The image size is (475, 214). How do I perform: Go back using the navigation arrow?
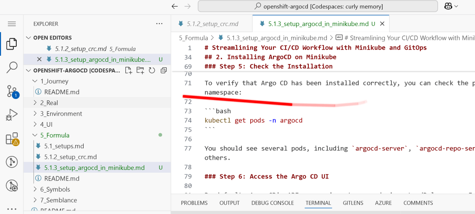click(175, 6)
